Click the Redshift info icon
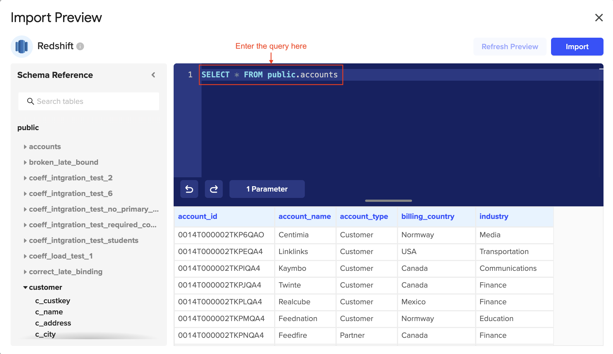This screenshot has width=613, height=354. [80, 46]
